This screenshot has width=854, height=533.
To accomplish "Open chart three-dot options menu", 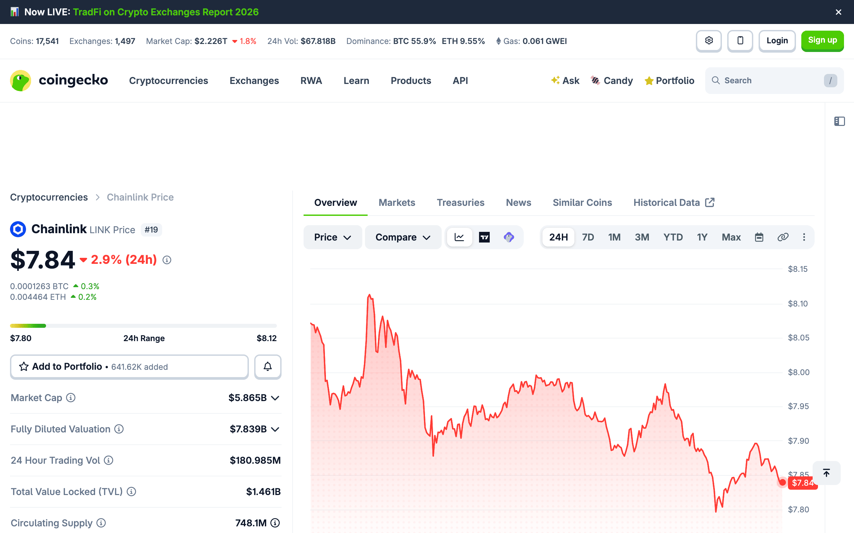I will [x=804, y=237].
